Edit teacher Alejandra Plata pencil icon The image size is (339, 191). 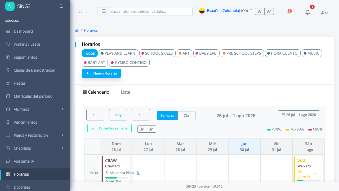(138, 173)
